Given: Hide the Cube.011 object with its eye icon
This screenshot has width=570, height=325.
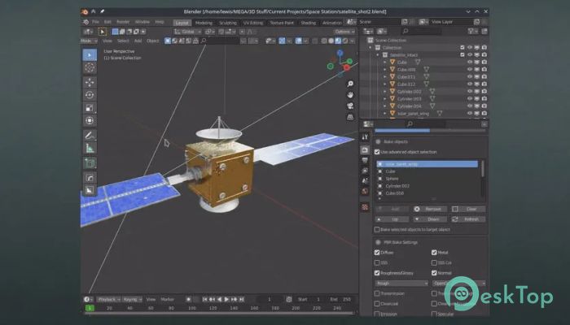Looking at the screenshot, I should point(470,77).
